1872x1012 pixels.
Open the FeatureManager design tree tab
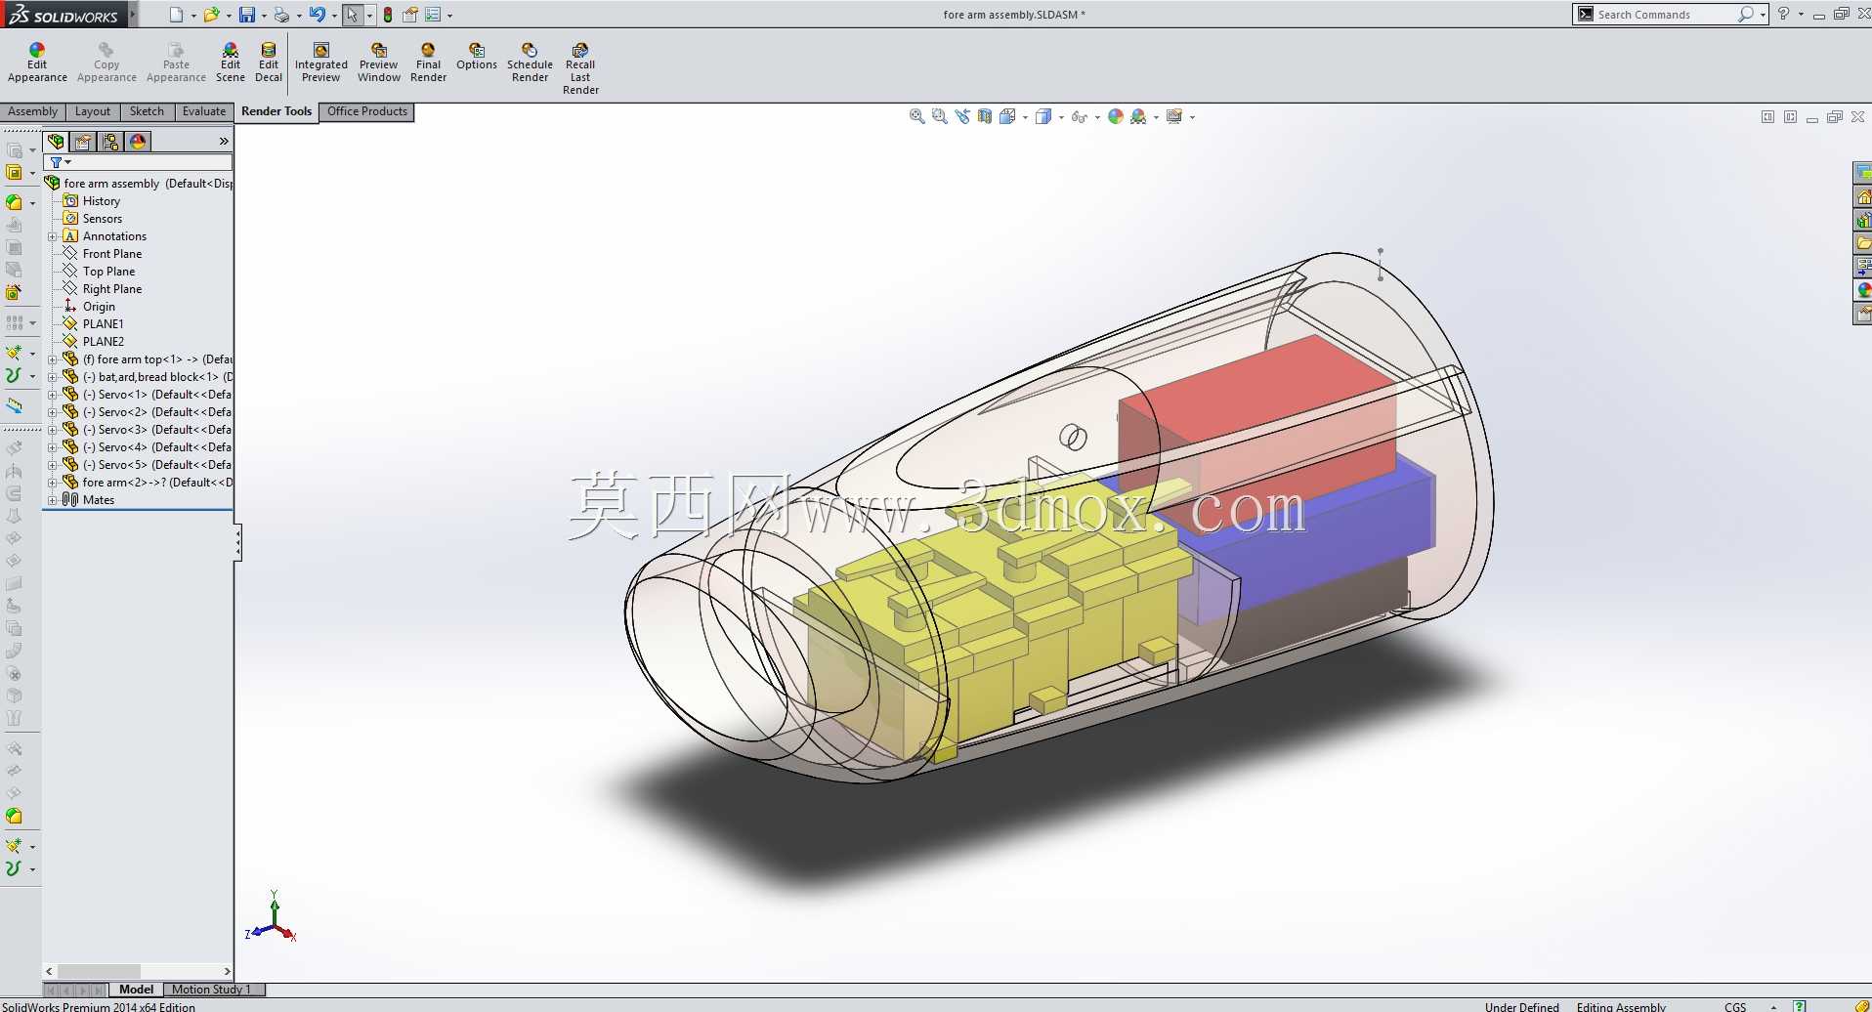[x=56, y=142]
